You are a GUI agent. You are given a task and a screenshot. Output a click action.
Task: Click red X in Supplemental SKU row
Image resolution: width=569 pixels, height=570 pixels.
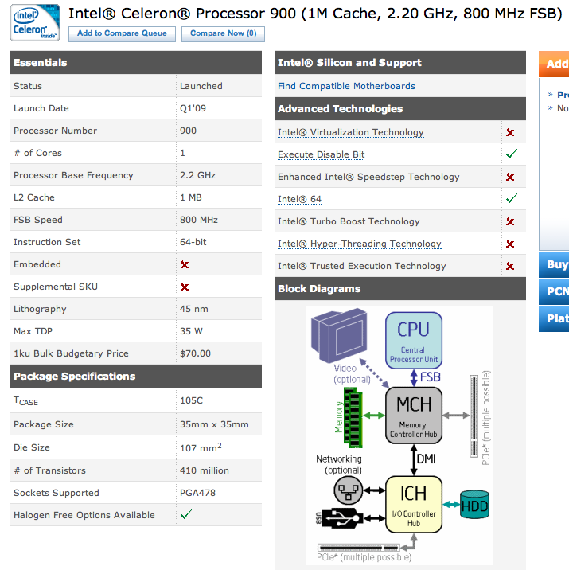[185, 287]
